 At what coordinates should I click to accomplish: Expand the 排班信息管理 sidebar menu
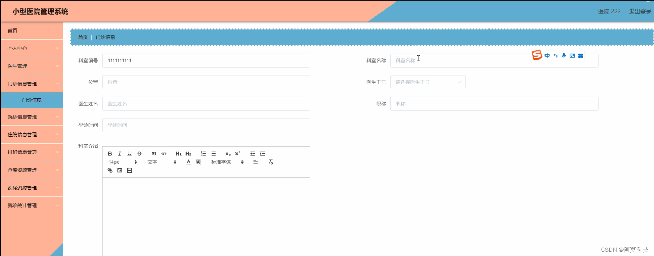coord(32,152)
